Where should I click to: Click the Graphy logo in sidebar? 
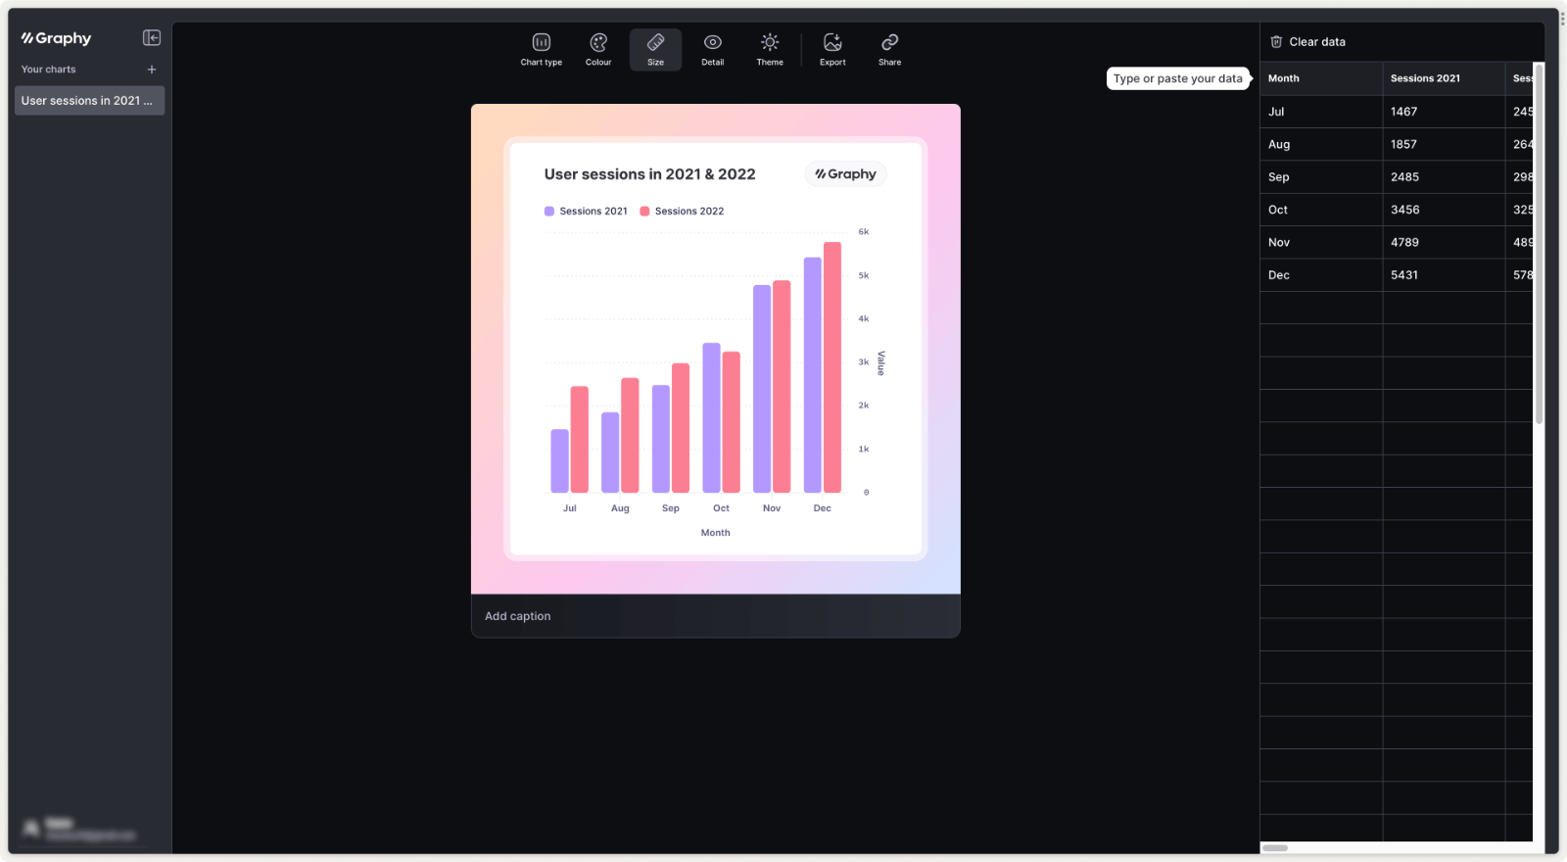click(56, 38)
